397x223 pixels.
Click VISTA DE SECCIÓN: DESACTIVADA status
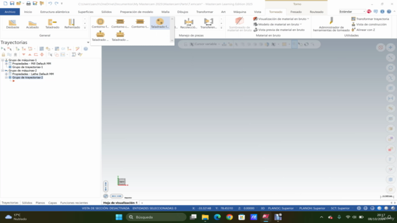105,208
